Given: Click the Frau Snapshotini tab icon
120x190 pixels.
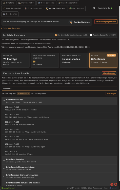Looking at the screenshot, I should tap(59, 3).
